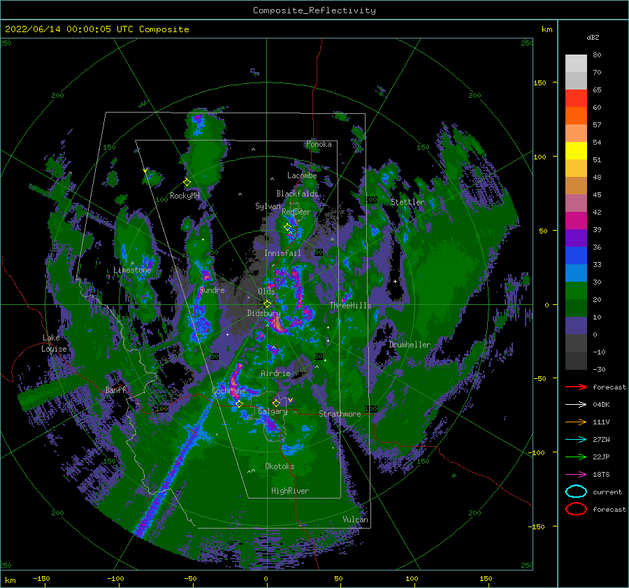
Task: Select the yellow diamond marker under RedDeer
Action: click(x=288, y=227)
